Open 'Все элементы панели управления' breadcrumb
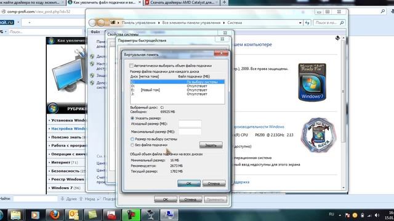Screen dimensions: 394x221 [x=191, y=23]
